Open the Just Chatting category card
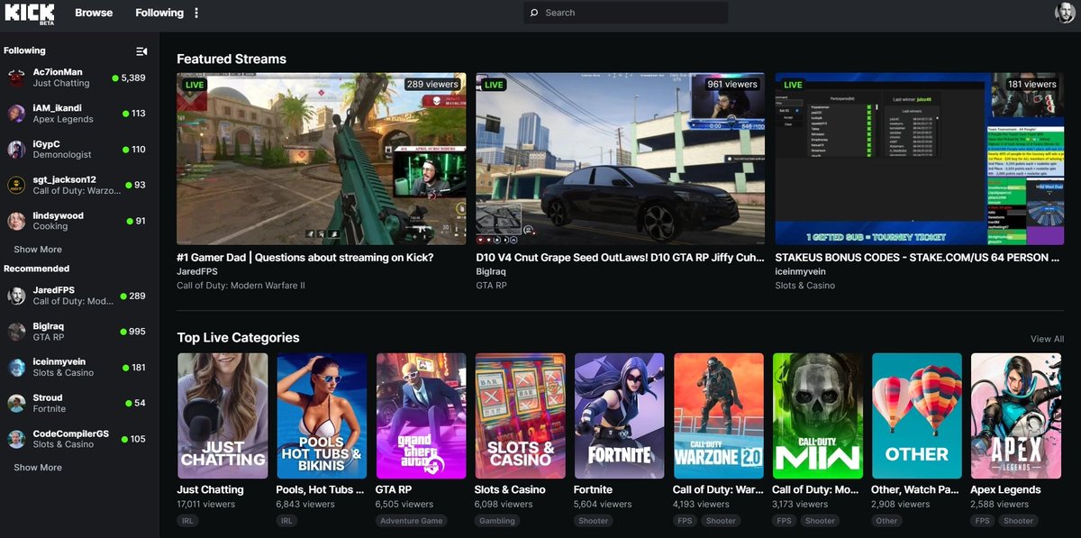 coord(223,415)
